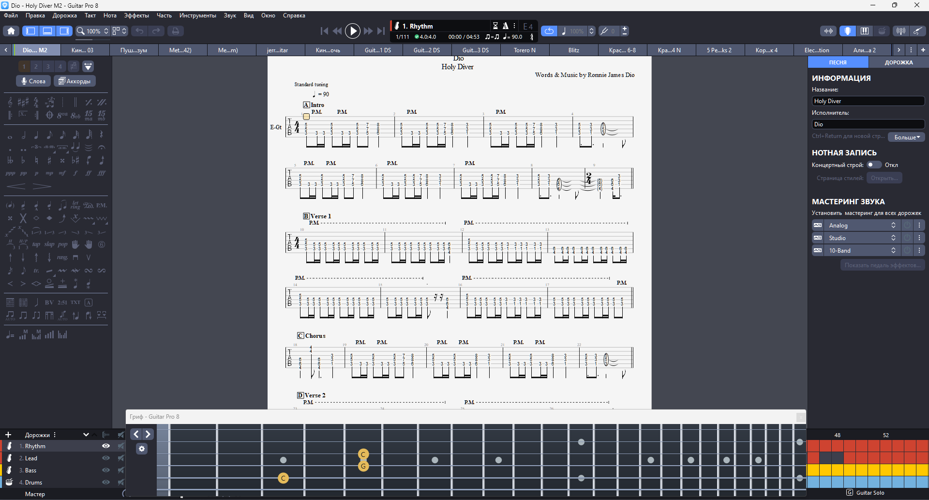The height and width of the screenshot is (500, 929).
Task: Click the Print icon
Action: tap(175, 31)
